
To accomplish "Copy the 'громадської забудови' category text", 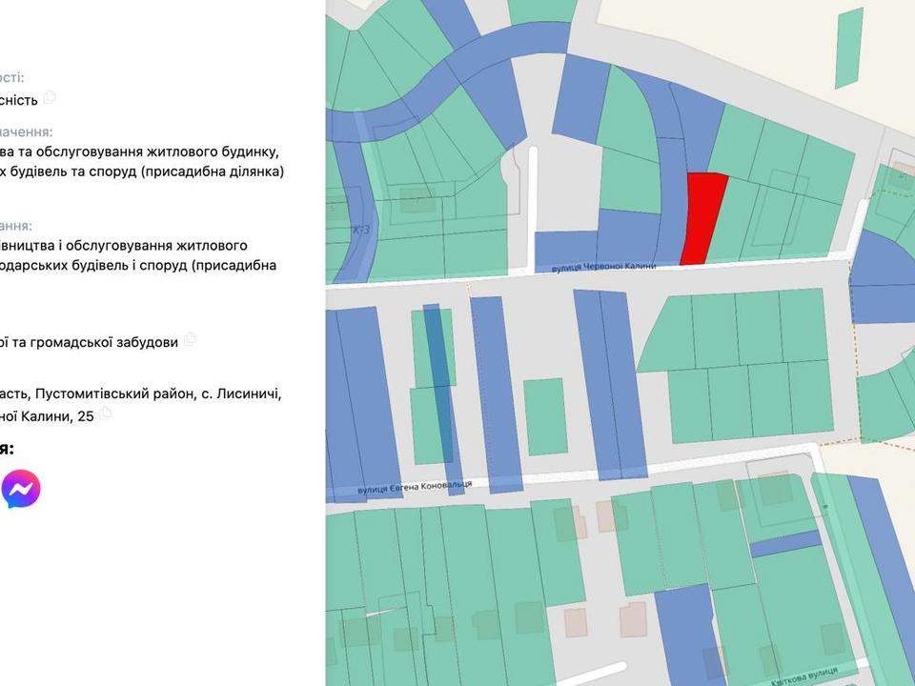I will [x=191, y=339].
